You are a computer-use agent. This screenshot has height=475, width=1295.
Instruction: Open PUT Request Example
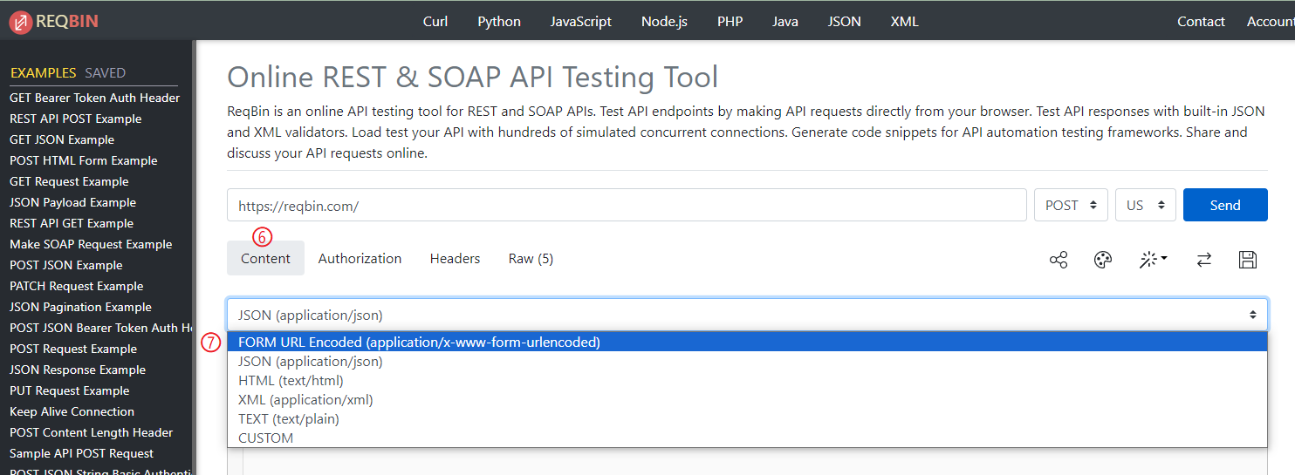pyautogui.click(x=70, y=390)
